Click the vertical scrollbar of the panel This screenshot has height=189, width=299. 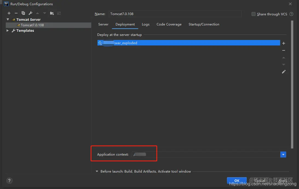tap(292, 84)
